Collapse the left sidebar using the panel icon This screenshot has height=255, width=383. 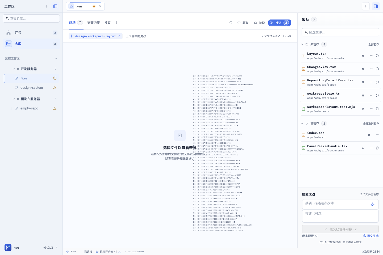click(55, 6)
